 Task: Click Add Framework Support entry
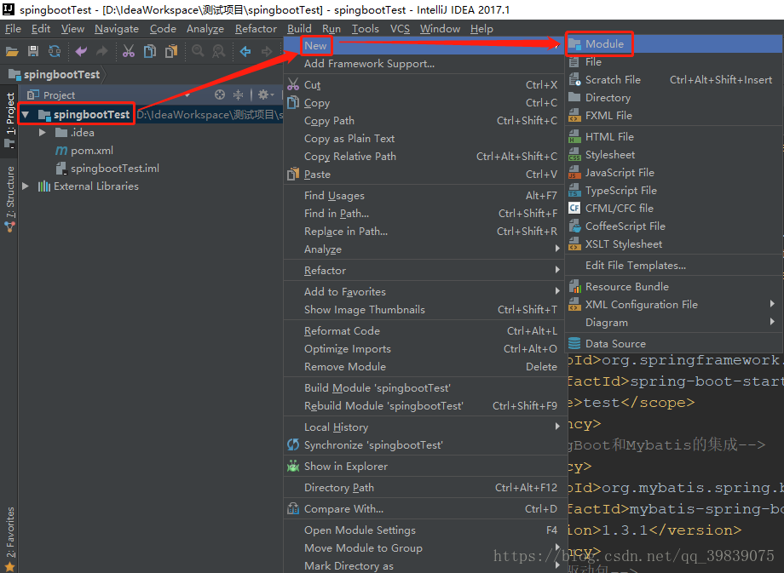click(424, 64)
